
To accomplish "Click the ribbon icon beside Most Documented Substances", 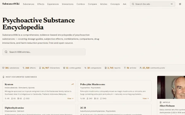I will (x=3, y=77).
